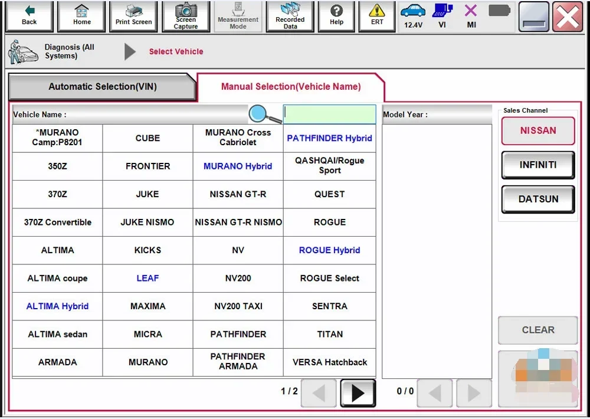This screenshot has height=419, width=590.
Task: Open the Help question mark icon
Action: (x=336, y=16)
